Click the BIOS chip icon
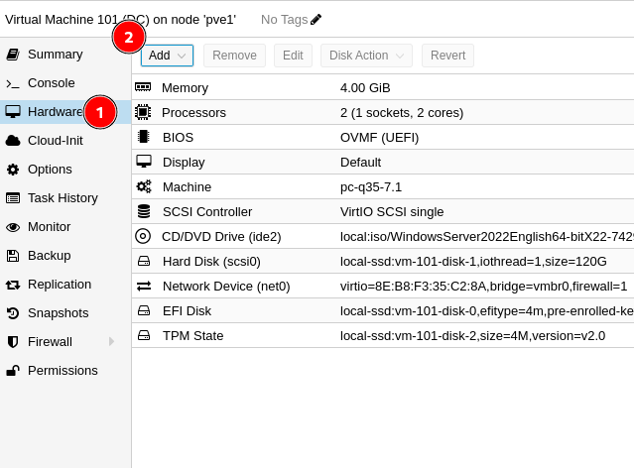634x468 pixels. pyautogui.click(x=143, y=137)
